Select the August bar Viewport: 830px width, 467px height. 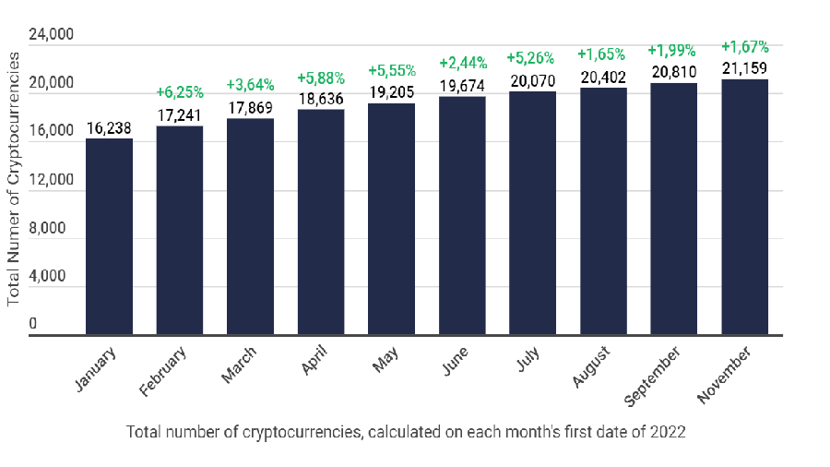(x=603, y=211)
